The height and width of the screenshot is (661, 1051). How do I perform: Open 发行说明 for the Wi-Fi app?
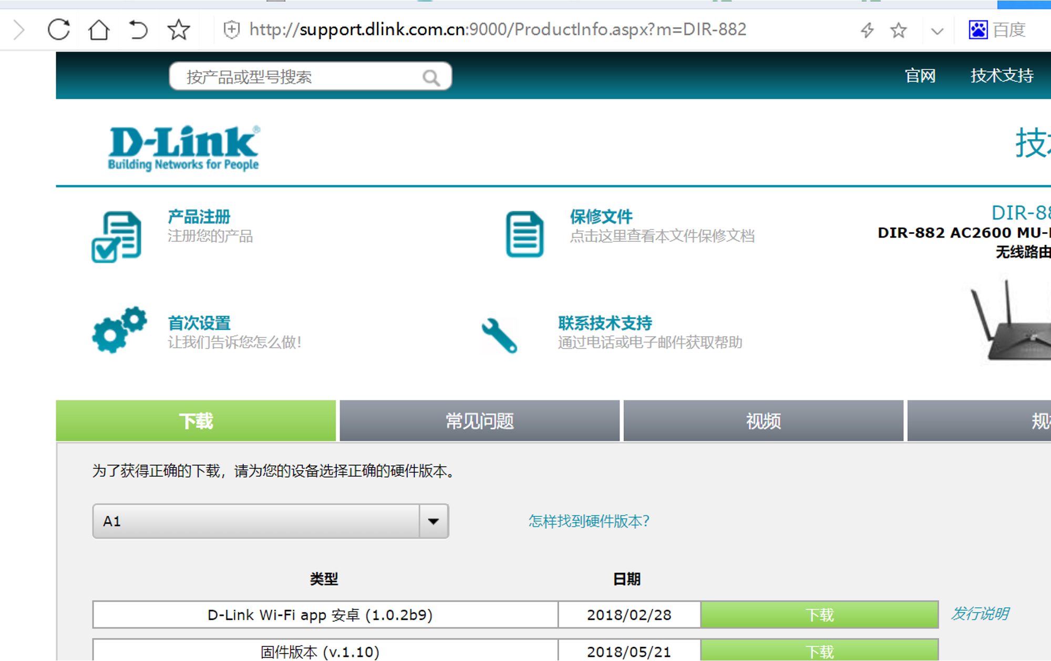980,614
